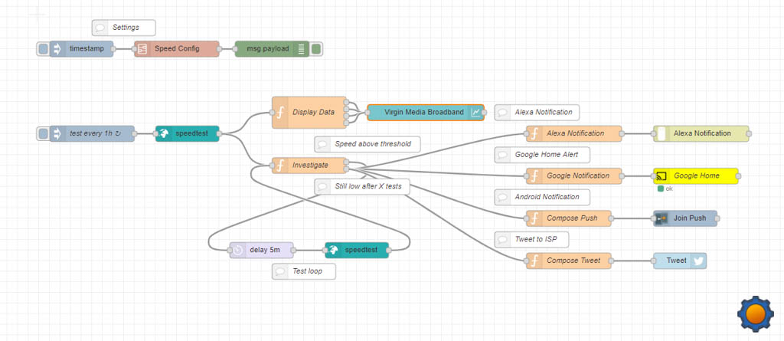Click the 'ok' status under Google Home
Screen dimensions: 784x341
pos(665,189)
